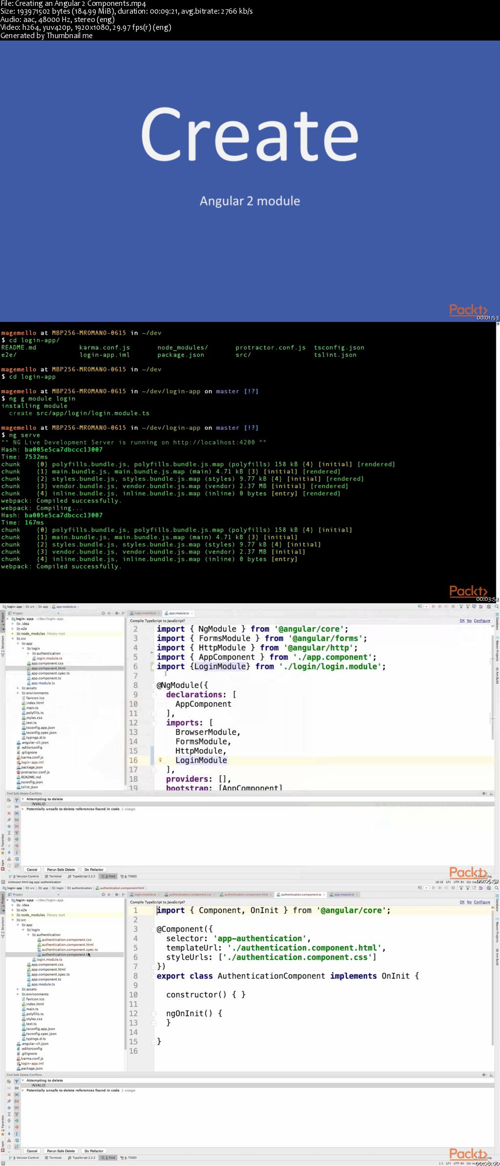Click Find panel gear icon in upper frame
Screen dimensions: 500x1166
(x=484, y=793)
